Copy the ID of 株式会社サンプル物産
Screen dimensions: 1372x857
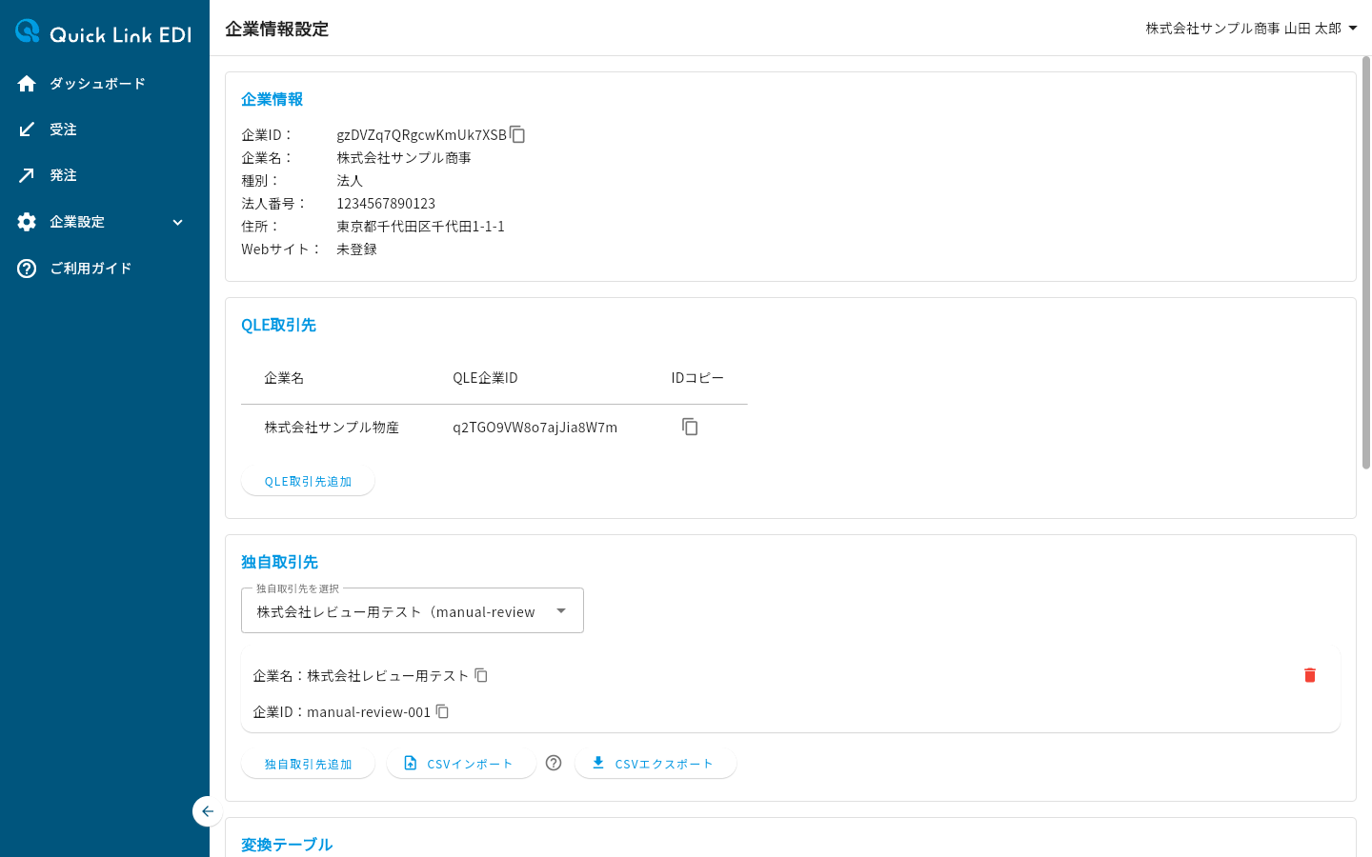690,427
